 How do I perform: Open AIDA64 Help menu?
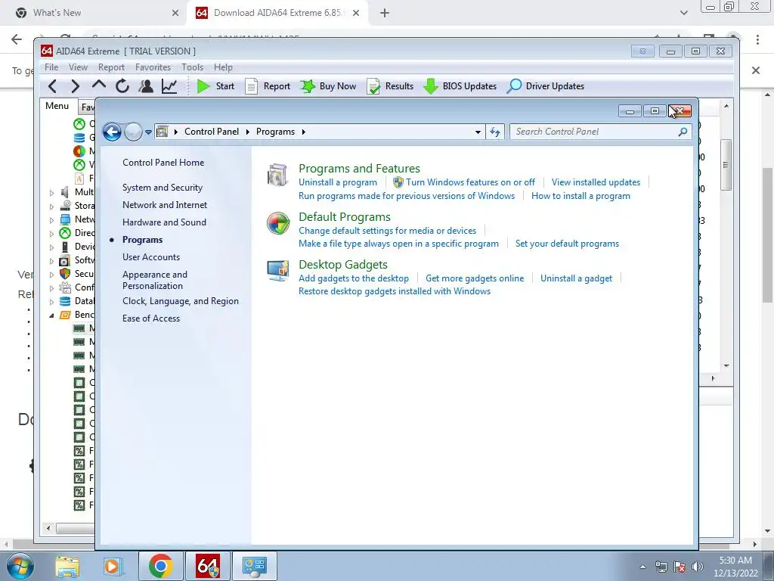click(x=223, y=67)
